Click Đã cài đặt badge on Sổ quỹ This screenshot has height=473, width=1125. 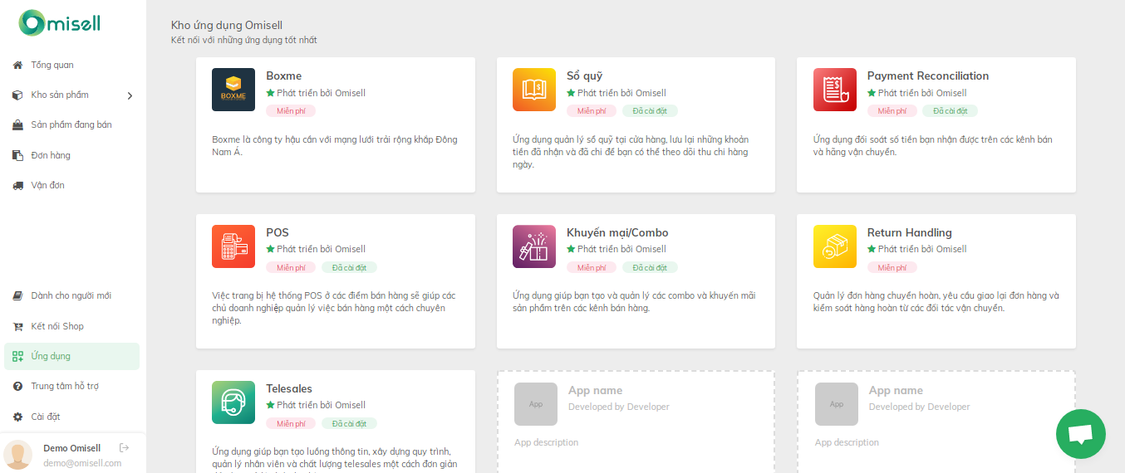tap(650, 111)
